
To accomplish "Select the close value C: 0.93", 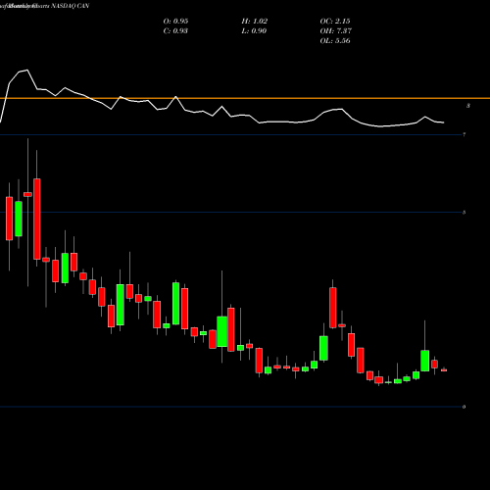I will (x=175, y=31).
